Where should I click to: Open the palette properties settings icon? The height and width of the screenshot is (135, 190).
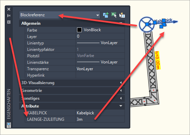point(9,22)
